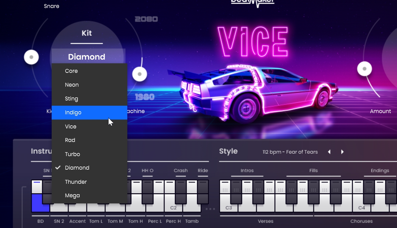Click the Verses section label
397x228 pixels.
coord(266,221)
